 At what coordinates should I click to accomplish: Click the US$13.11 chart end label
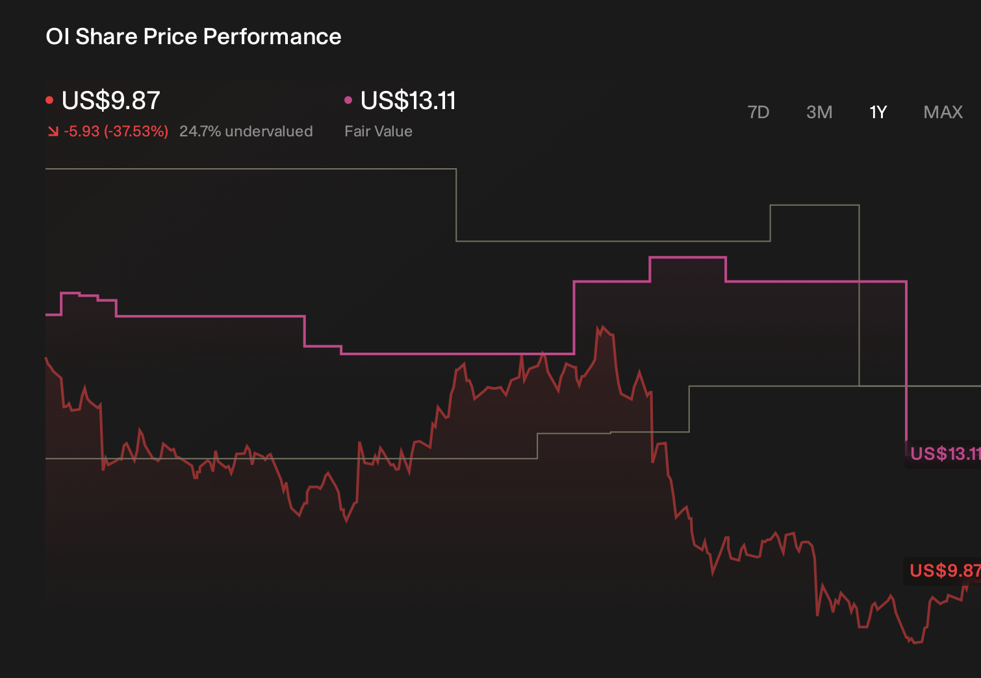pyautogui.click(x=945, y=453)
